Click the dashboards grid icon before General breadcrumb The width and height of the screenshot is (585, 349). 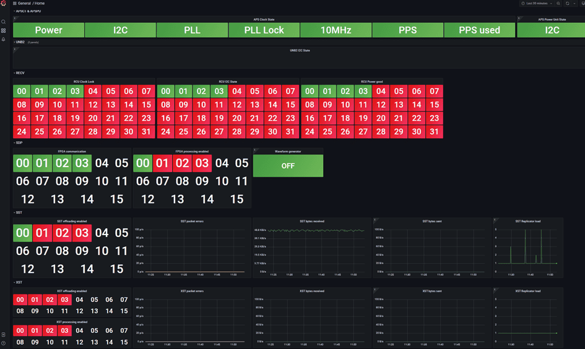(x=15, y=3)
